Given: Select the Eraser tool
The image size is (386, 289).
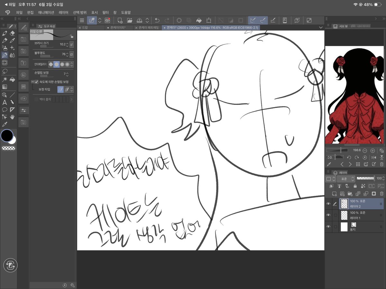Looking at the screenshot, I should (x=12, y=33).
